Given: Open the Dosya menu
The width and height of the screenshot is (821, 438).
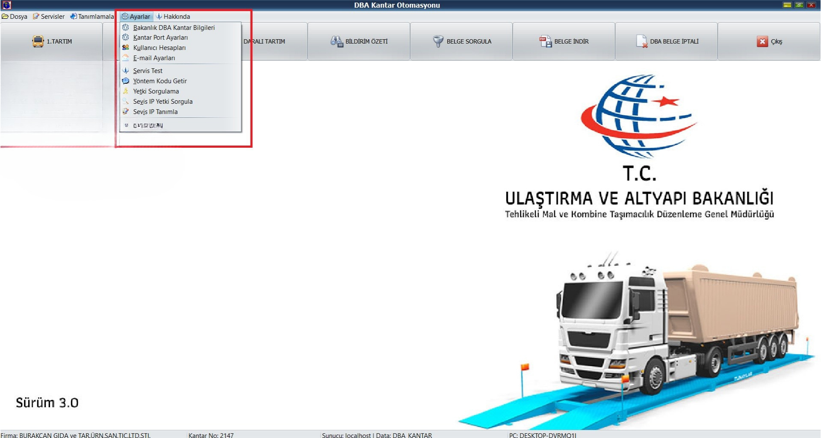Looking at the screenshot, I should point(15,17).
